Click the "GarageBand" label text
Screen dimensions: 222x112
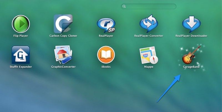pyautogui.click(x=191, y=67)
